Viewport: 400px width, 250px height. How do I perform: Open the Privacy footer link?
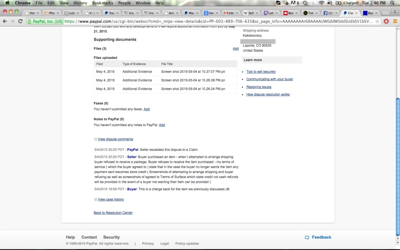click(148, 244)
